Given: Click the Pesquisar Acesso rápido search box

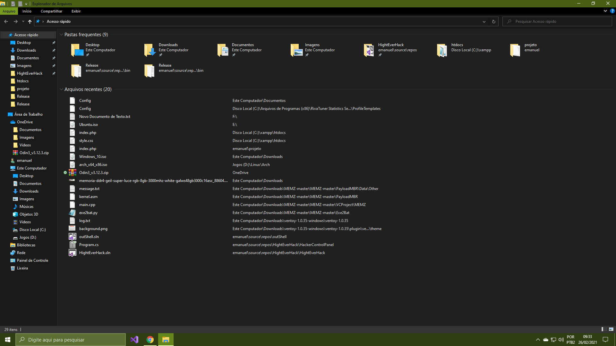Looking at the screenshot, I should click(x=559, y=21).
